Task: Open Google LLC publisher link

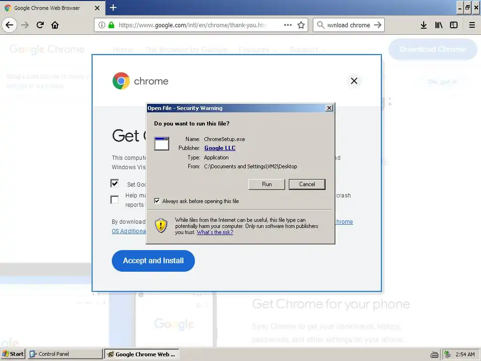Action: pos(220,148)
